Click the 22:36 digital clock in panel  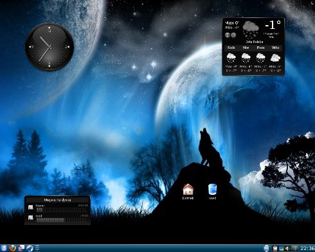click(x=307, y=249)
